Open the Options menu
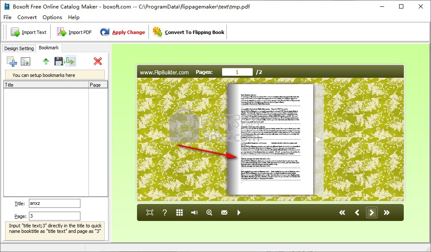431x252 pixels. (52, 17)
